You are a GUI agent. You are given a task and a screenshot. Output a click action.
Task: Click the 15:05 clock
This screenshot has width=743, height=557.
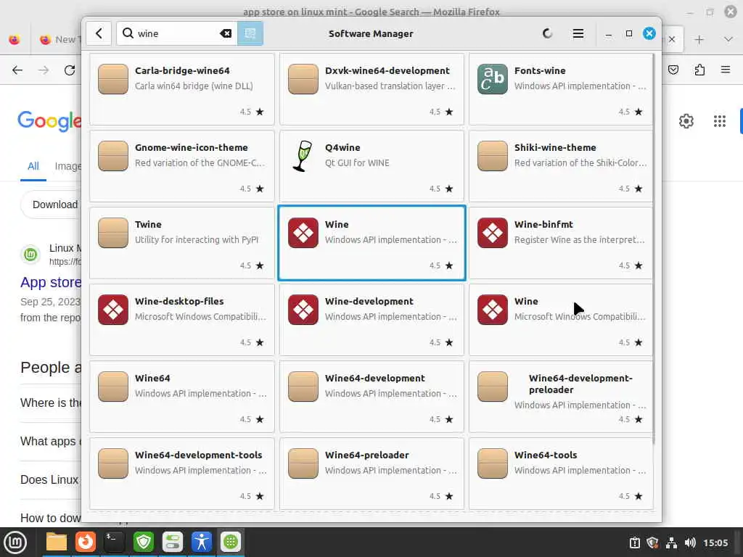(715, 542)
